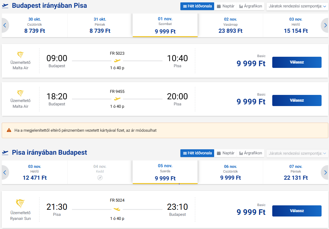
Task: Click the no-flight icon under 04 nov.
Action: [100, 178]
